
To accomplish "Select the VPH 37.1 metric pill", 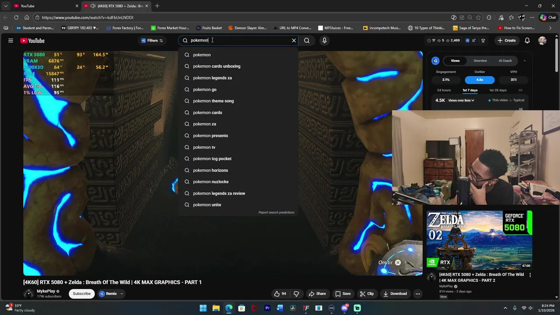I will pos(514,80).
